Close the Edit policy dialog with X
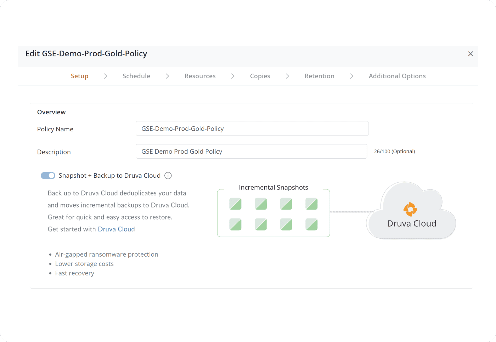This screenshot has height=342, width=496. point(470,54)
